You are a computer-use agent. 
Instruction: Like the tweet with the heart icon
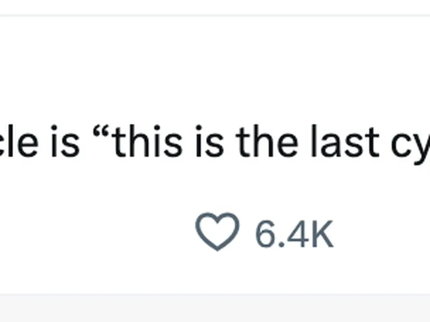(x=217, y=232)
